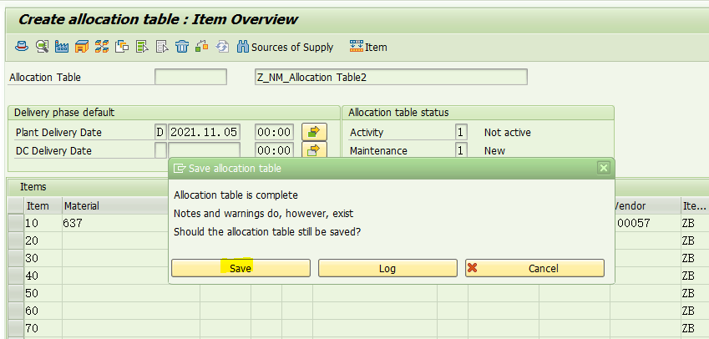Select row 50 using its row selector
709x339 pixels.
click(16, 293)
